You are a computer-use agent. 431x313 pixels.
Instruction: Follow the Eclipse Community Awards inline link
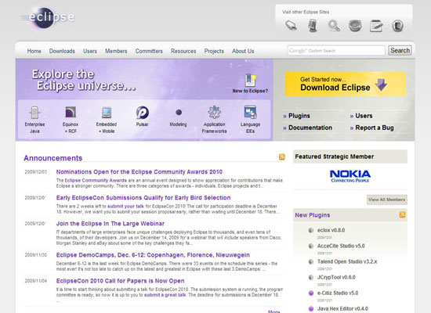click(x=96, y=181)
